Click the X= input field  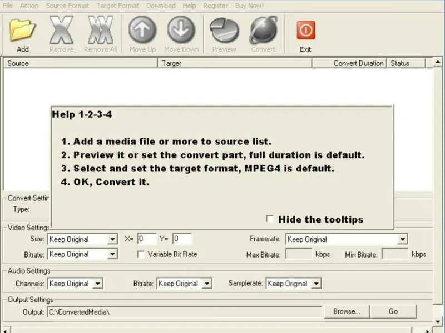(x=147, y=239)
